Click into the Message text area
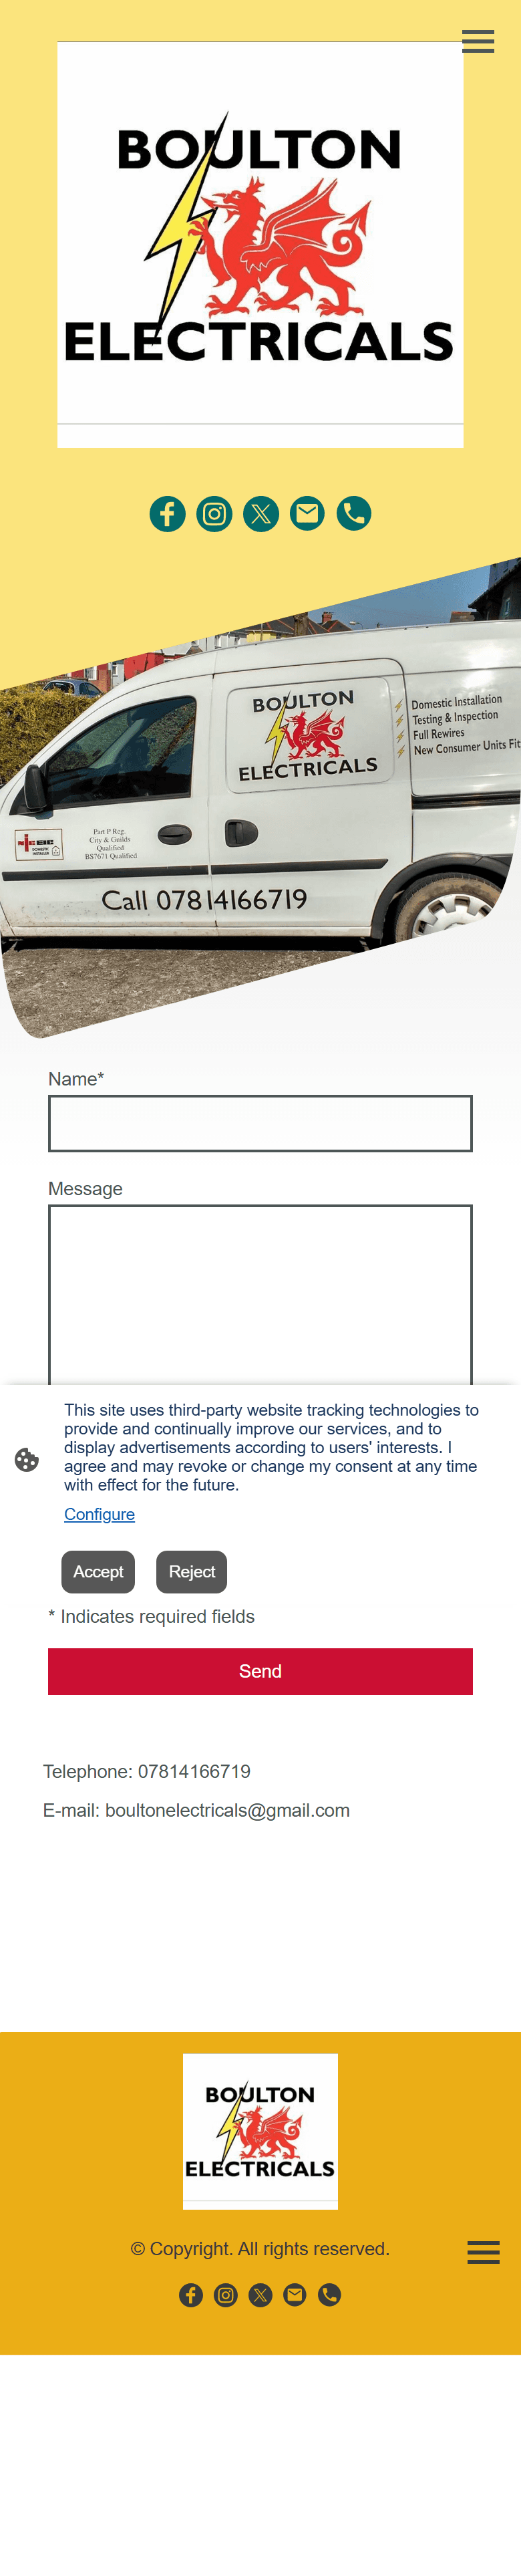 pyautogui.click(x=260, y=1295)
